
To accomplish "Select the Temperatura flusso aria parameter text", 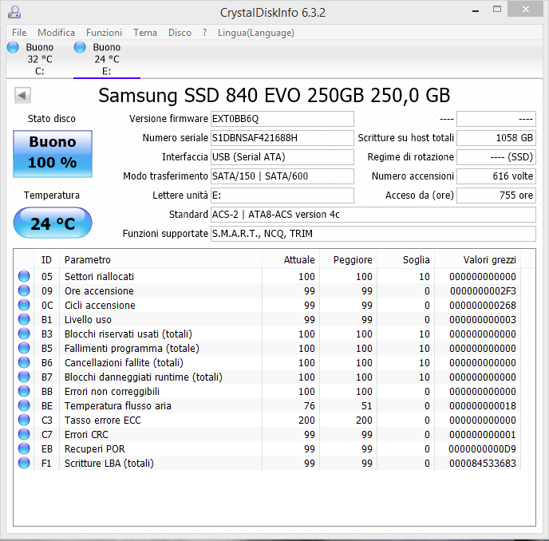I will point(117,406).
